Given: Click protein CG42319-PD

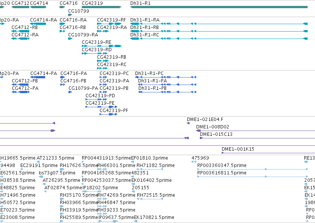Looking at the screenshot, I should (97, 99).
